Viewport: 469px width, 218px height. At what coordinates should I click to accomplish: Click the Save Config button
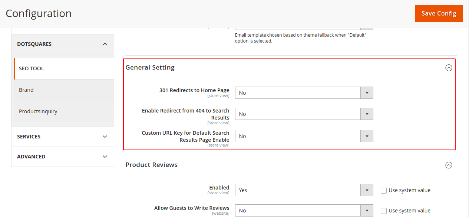pyautogui.click(x=439, y=14)
